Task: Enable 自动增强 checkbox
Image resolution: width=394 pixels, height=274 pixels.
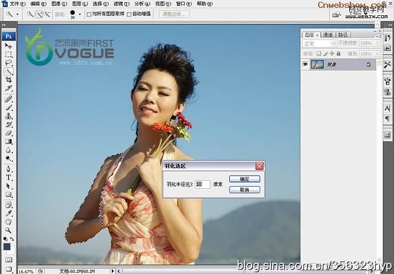Action: (x=129, y=14)
